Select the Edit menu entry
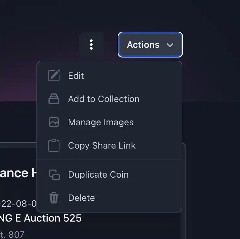 click(76, 76)
